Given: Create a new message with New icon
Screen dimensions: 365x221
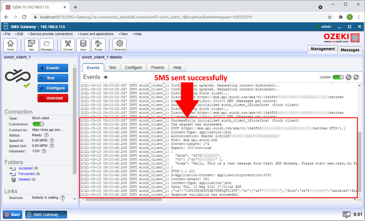Looking at the screenshot, I should point(31,45).
